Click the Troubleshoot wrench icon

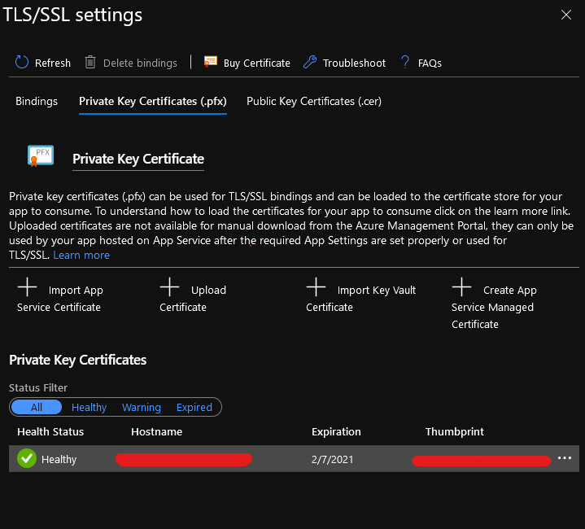310,62
